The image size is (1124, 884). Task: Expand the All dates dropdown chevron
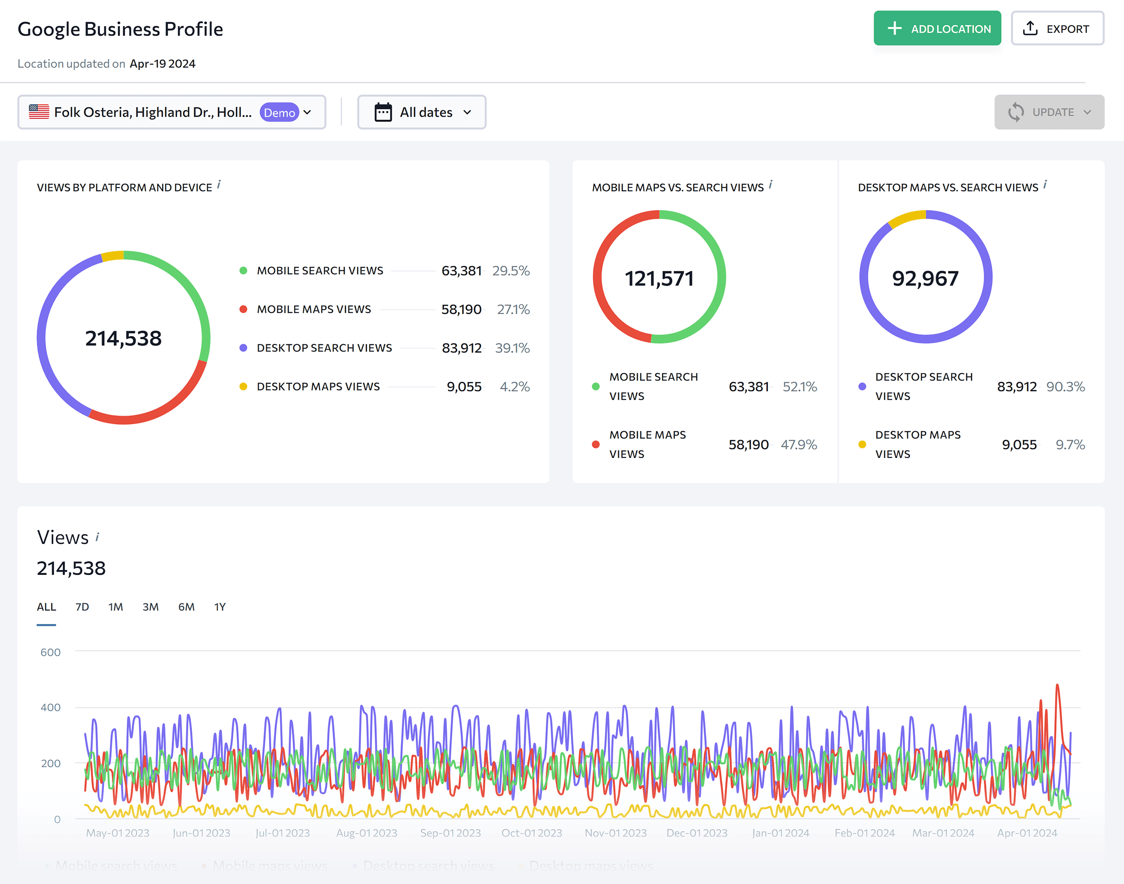pyautogui.click(x=467, y=112)
